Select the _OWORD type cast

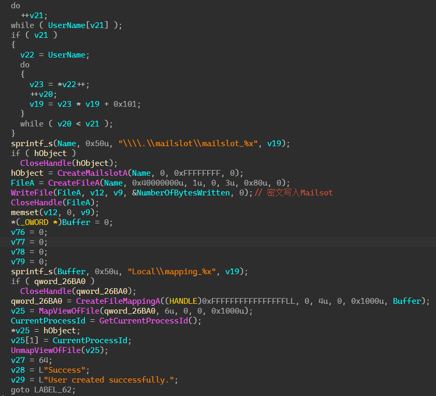coord(37,222)
